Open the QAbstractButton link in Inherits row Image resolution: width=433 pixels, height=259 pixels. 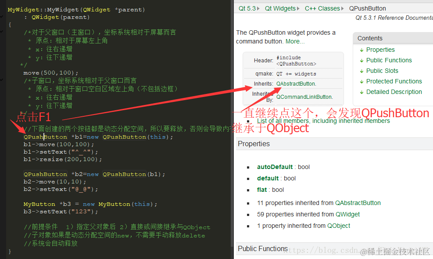(x=296, y=84)
